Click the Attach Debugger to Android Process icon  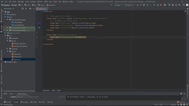click(x=157, y=5)
